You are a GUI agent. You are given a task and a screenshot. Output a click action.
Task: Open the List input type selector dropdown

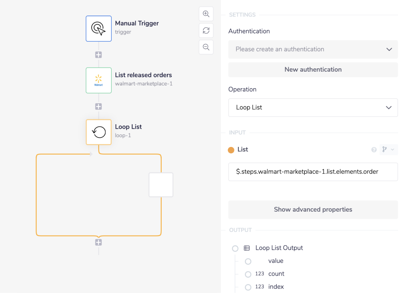[388, 150]
